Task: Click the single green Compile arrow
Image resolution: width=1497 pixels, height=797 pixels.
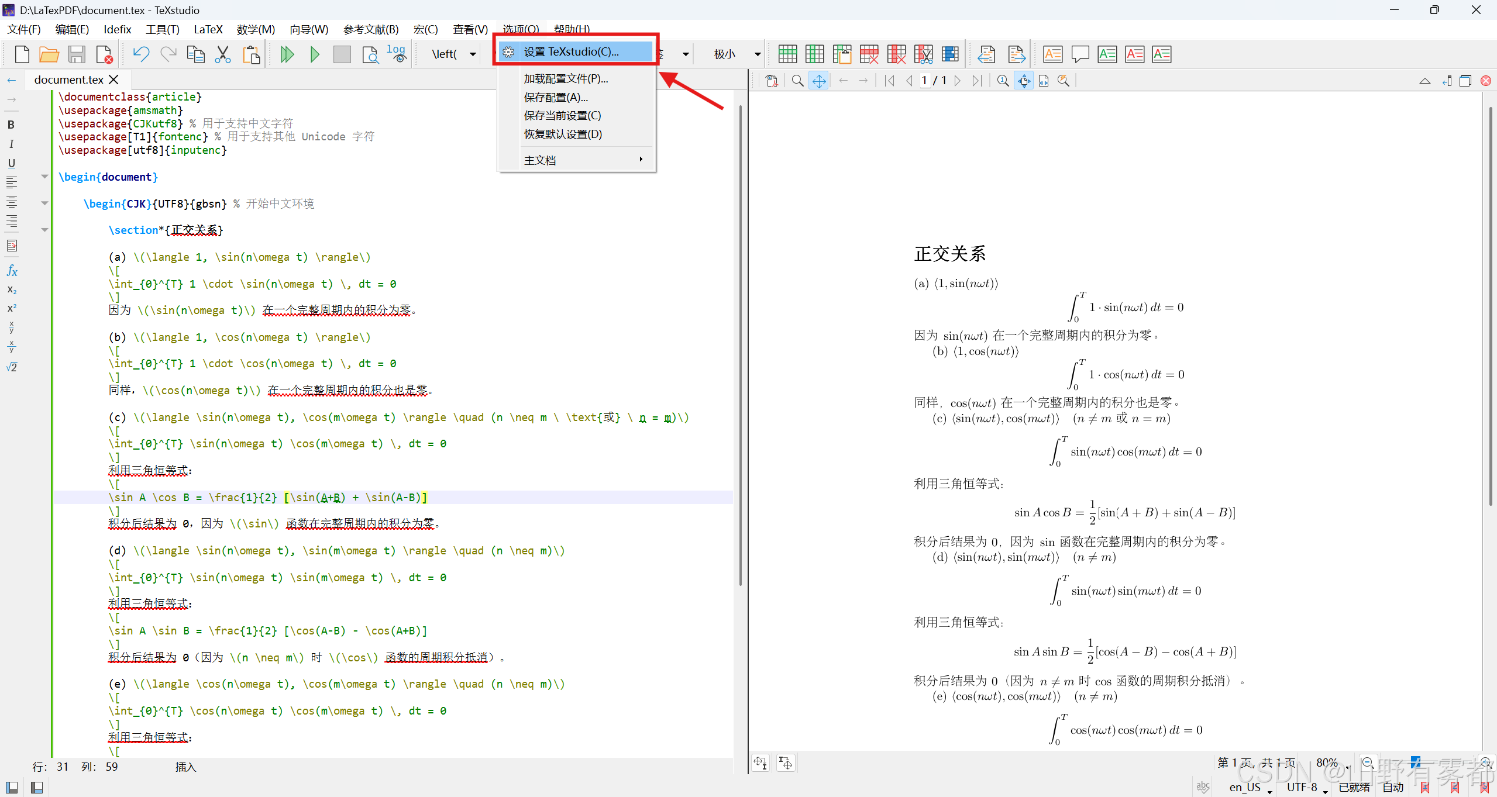Action: 315,54
